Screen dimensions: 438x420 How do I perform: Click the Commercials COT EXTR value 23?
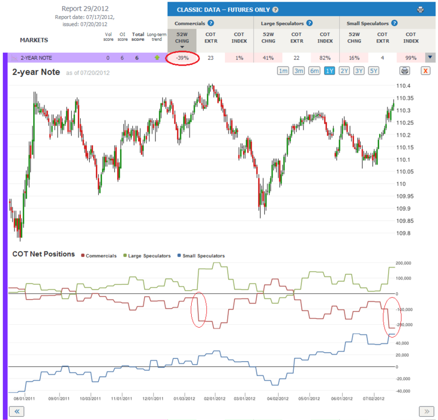(x=211, y=58)
